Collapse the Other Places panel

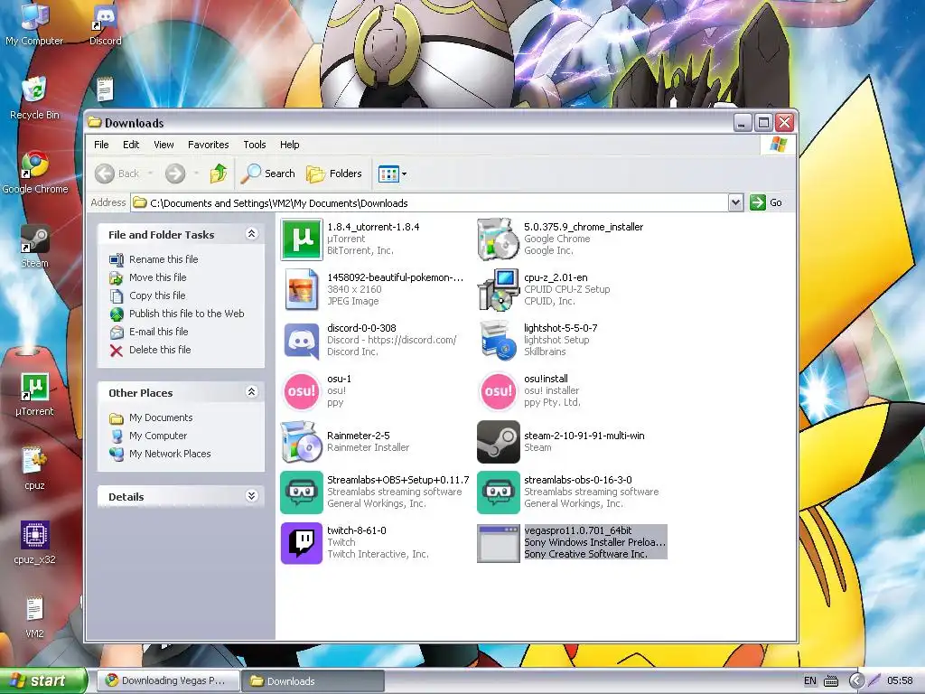pyautogui.click(x=251, y=392)
